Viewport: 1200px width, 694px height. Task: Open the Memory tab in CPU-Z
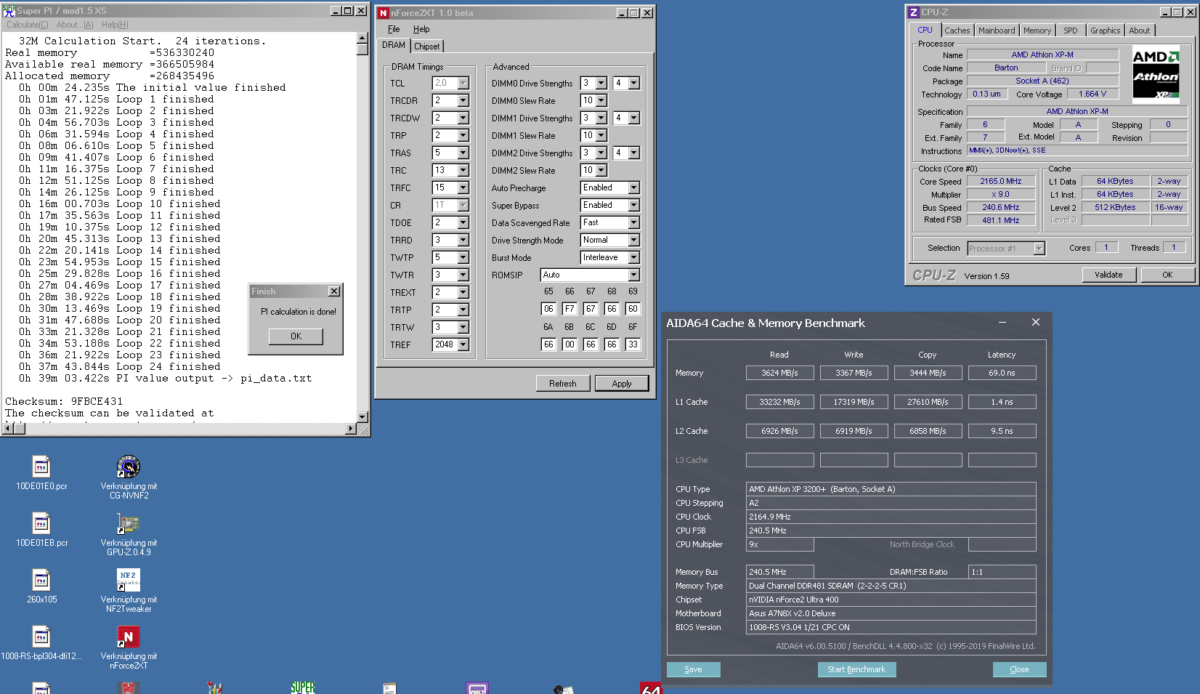(1037, 31)
